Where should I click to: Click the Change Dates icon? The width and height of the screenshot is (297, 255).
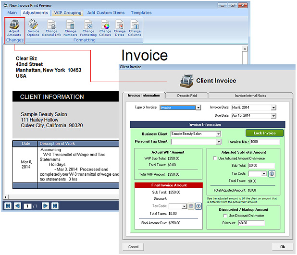coord(120,28)
